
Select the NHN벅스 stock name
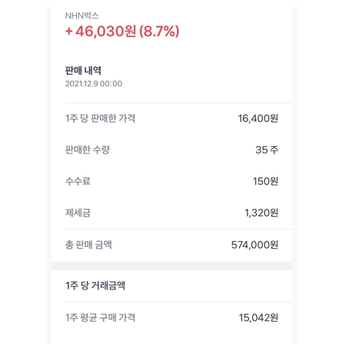(82, 16)
